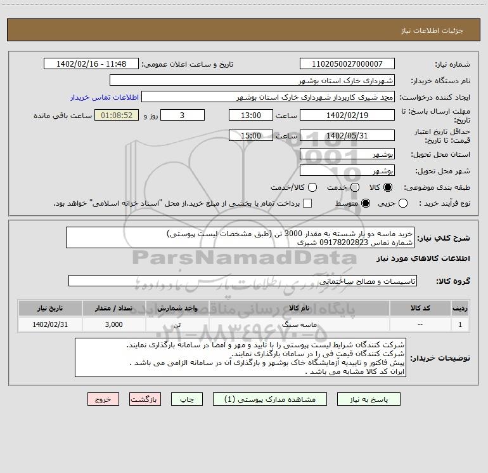This screenshot has height=473, width=488.
Task: Select the متوسط purchase type radio
Action: (x=366, y=203)
